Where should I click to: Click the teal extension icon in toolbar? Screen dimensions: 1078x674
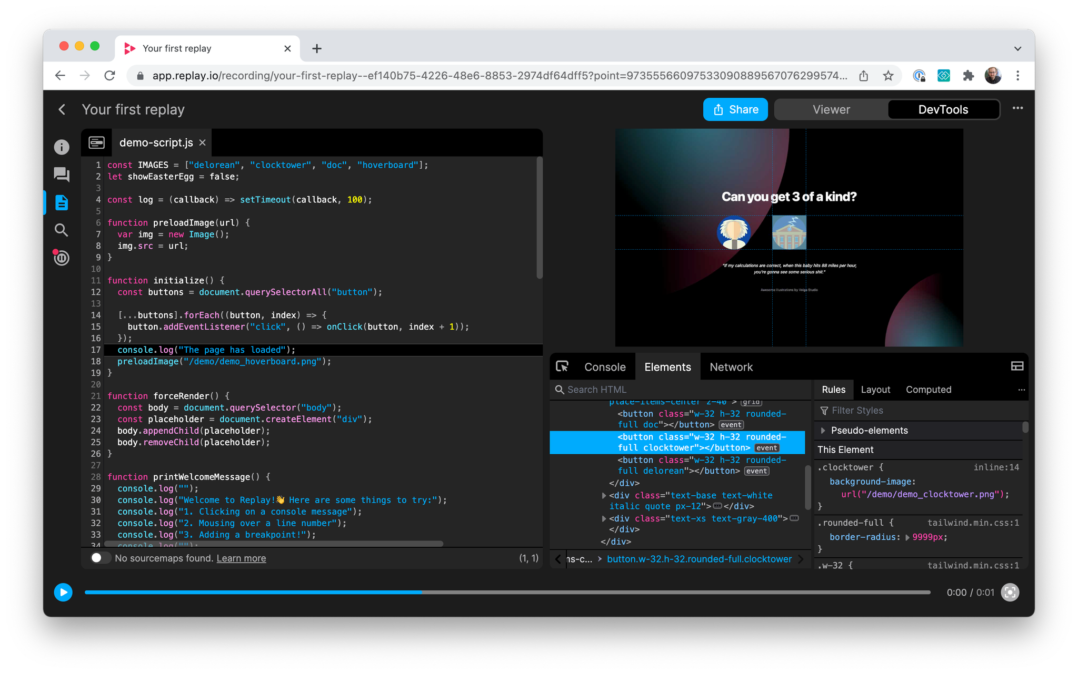point(943,76)
